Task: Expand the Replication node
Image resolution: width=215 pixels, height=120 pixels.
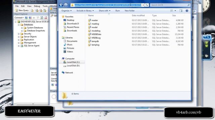Action: 19,40
